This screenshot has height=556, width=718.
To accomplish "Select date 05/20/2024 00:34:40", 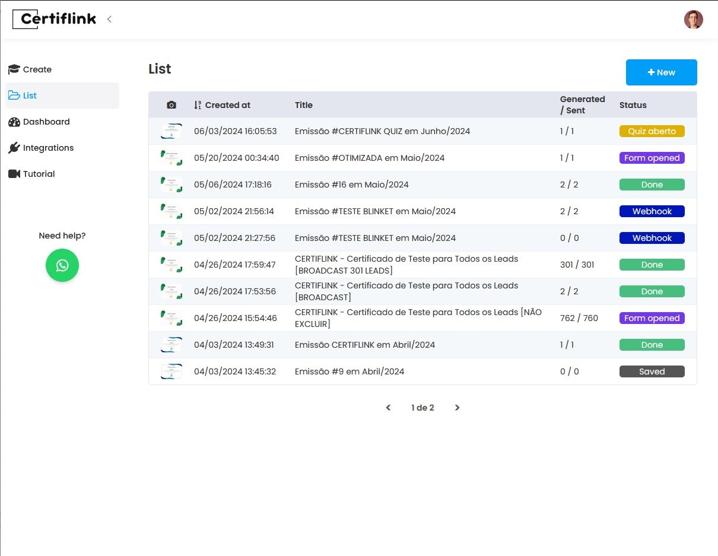I will click(236, 158).
